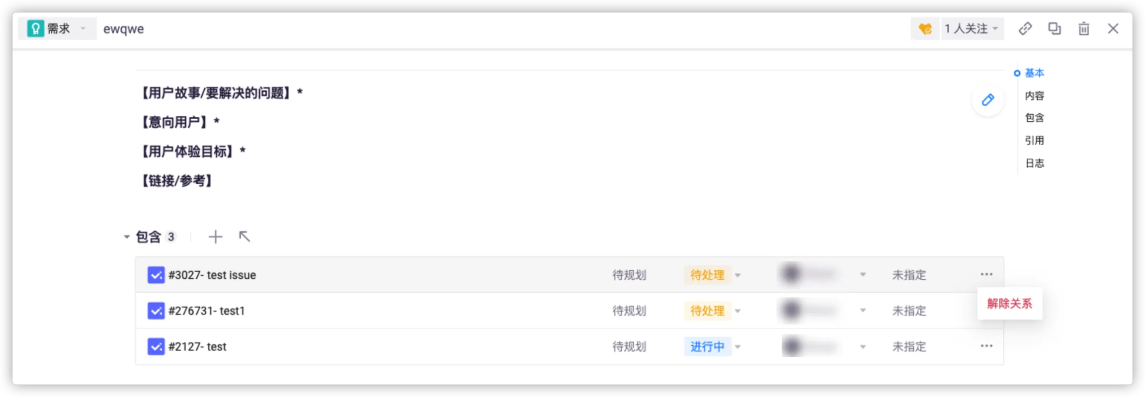This screenshot has height=397, width=1145.
Task: Click the task type icon for #276731
Action: [156, 311]
